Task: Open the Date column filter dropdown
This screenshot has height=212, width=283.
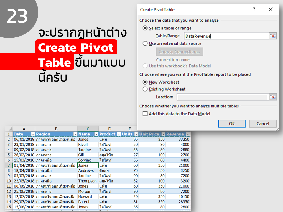Action: (33, 134)
